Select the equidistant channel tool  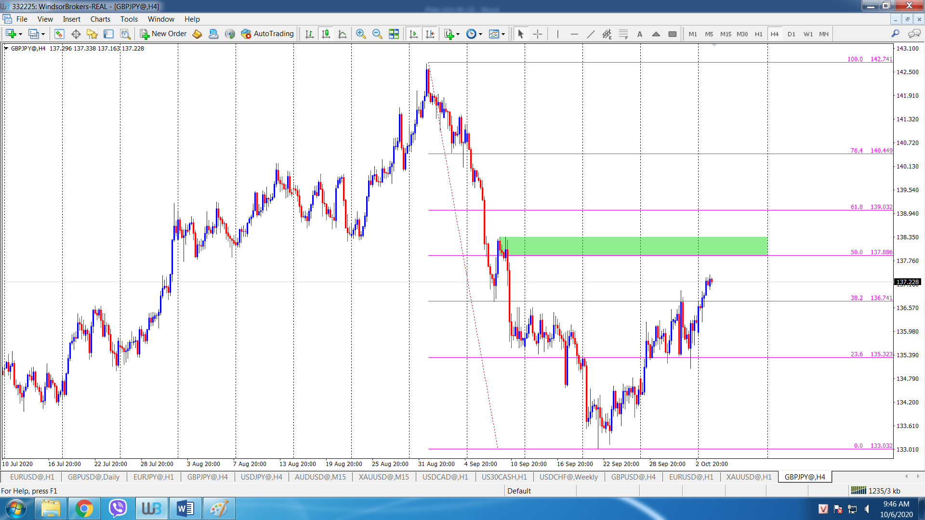607,34
